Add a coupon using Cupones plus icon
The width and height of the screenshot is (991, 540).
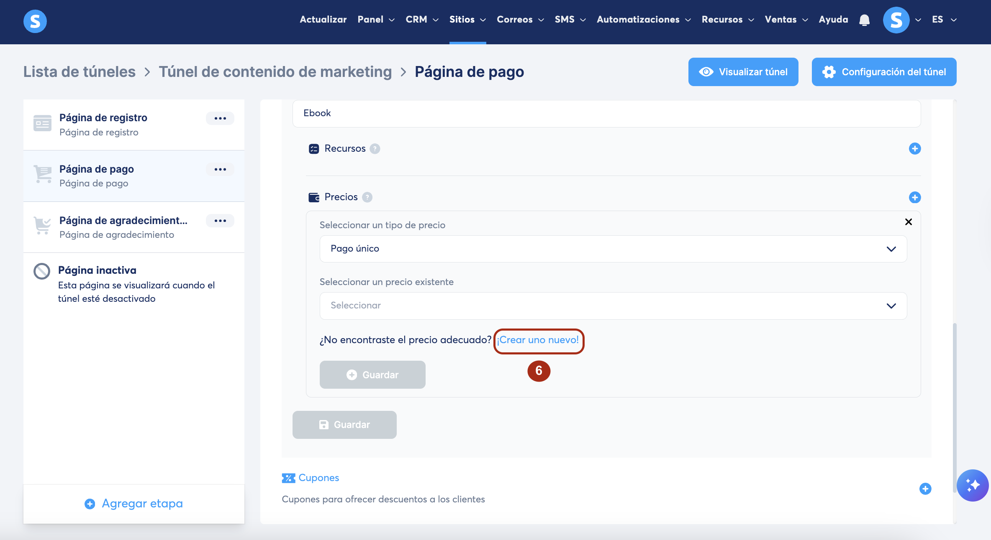(x=925, y=489)
